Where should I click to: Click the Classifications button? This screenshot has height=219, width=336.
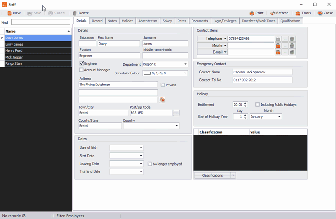pos(212,175)
